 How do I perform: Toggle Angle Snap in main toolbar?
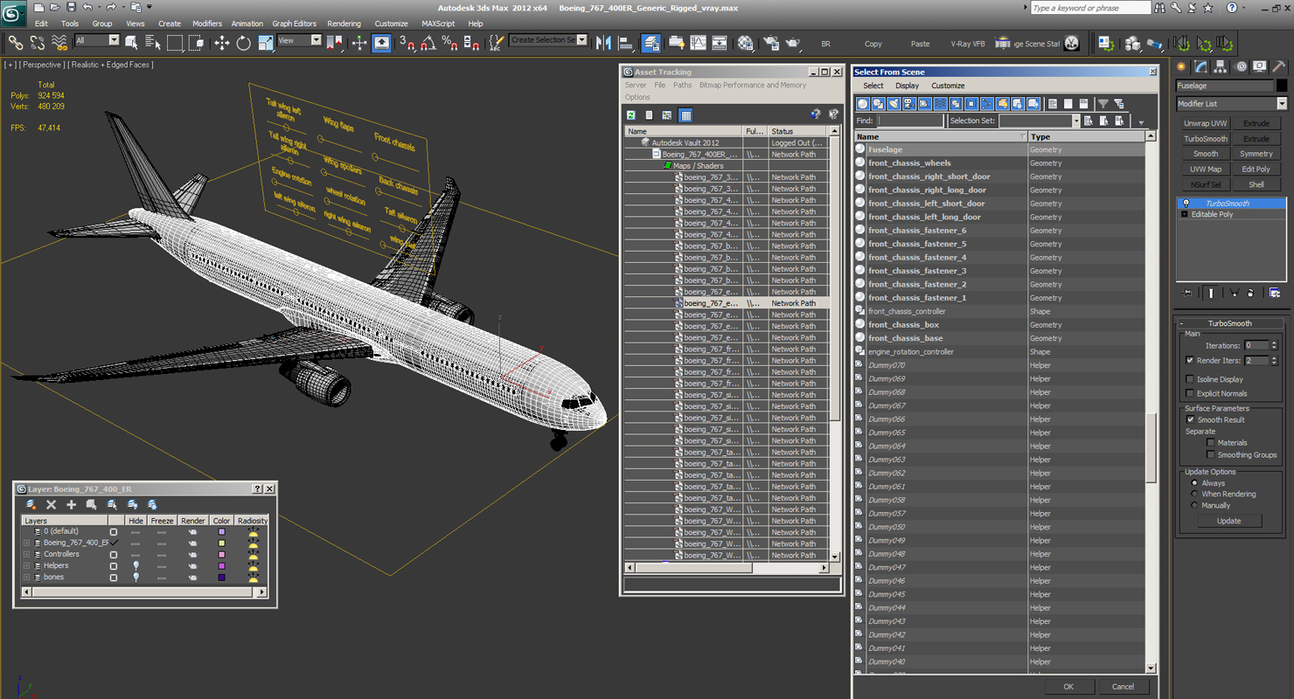(x=428, y=43)
